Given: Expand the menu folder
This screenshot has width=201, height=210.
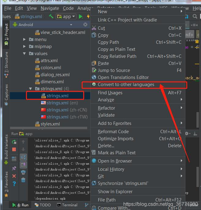Looking at the screenshot, I should [x=24, y=39].
